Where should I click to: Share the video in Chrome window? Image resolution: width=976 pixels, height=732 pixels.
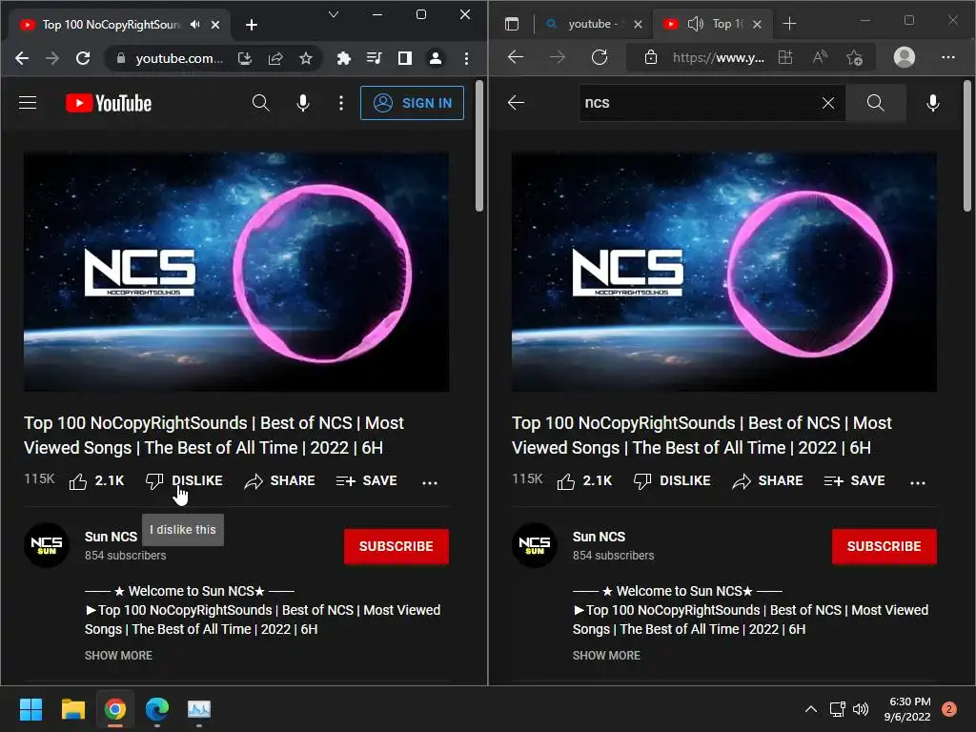(x=279, y=481)
